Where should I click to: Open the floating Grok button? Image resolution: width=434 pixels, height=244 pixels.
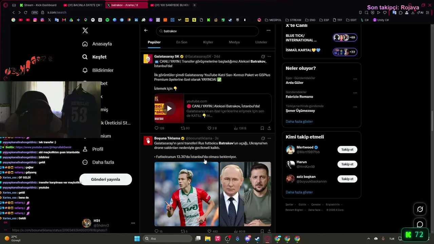click(420, 209)
